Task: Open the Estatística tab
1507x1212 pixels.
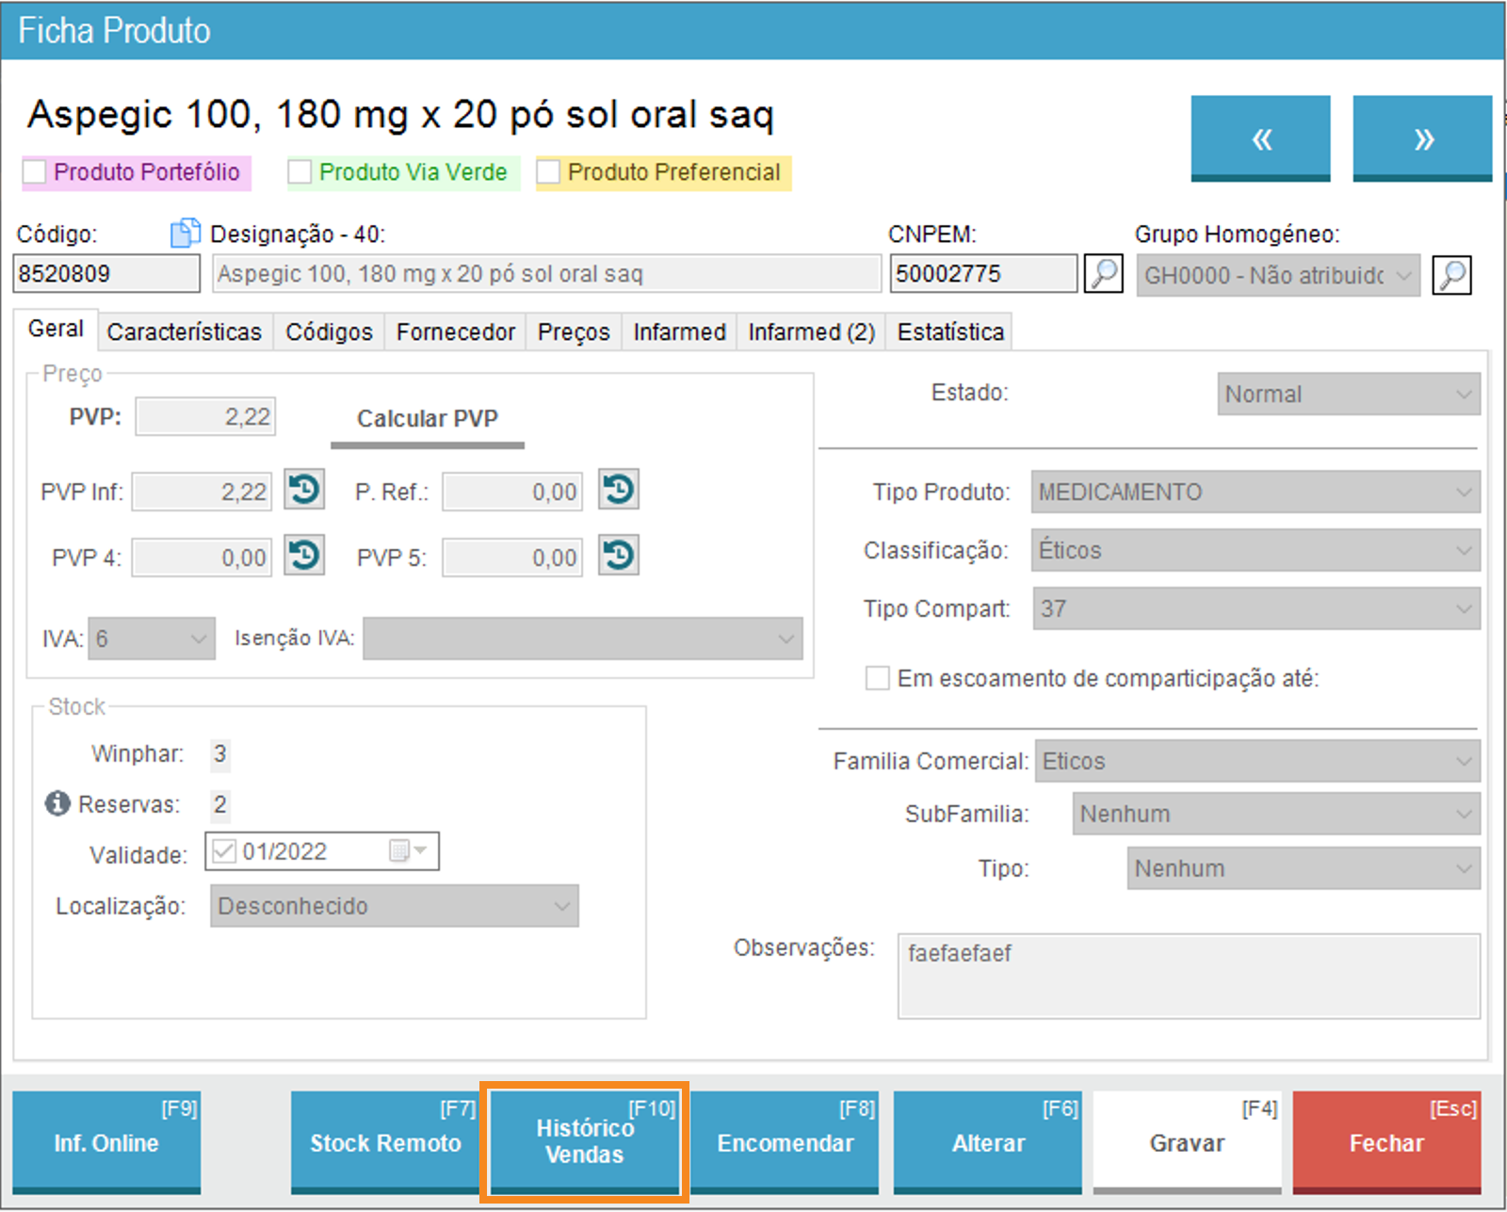Action: pyautogui.click(x=949, y=331)
